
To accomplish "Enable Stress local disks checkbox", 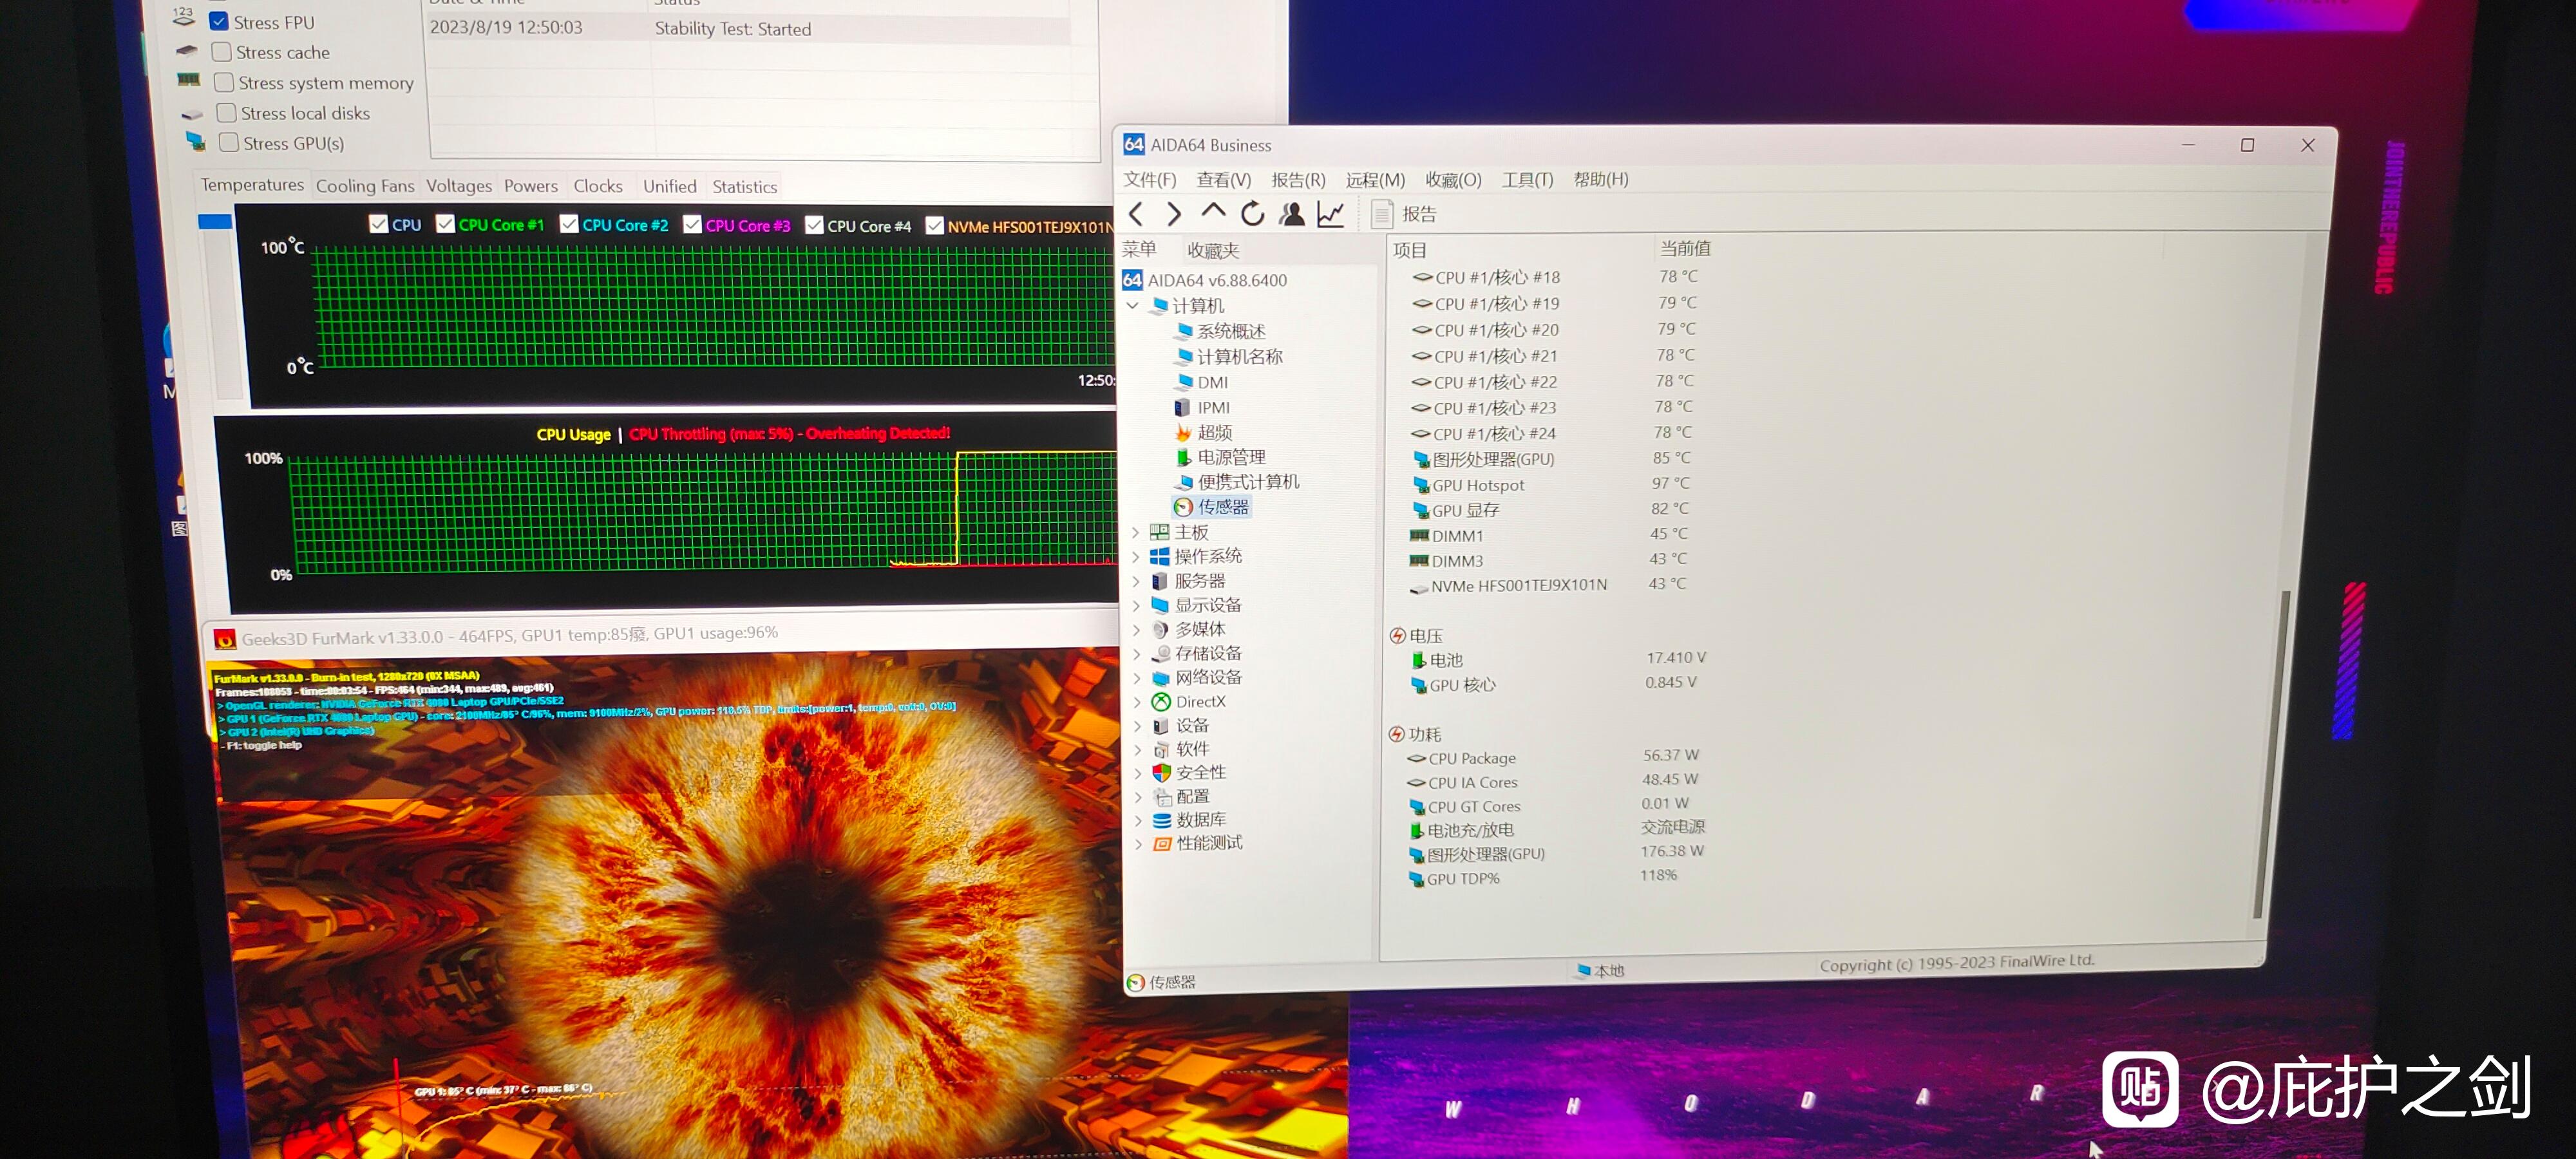I will pyautogui.click(x=227, y=112).
